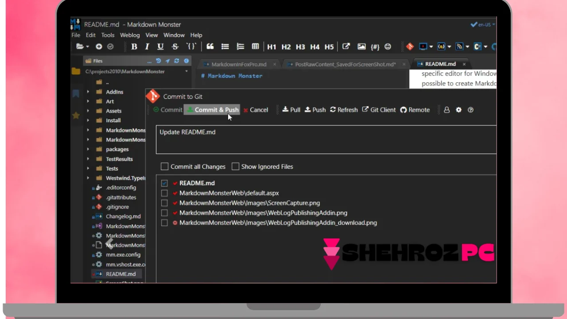Switch to PostRawContent_SavedForScreenShot.md tab
The width and height of the screenshot is (567, 319).
tap(346, 64)
